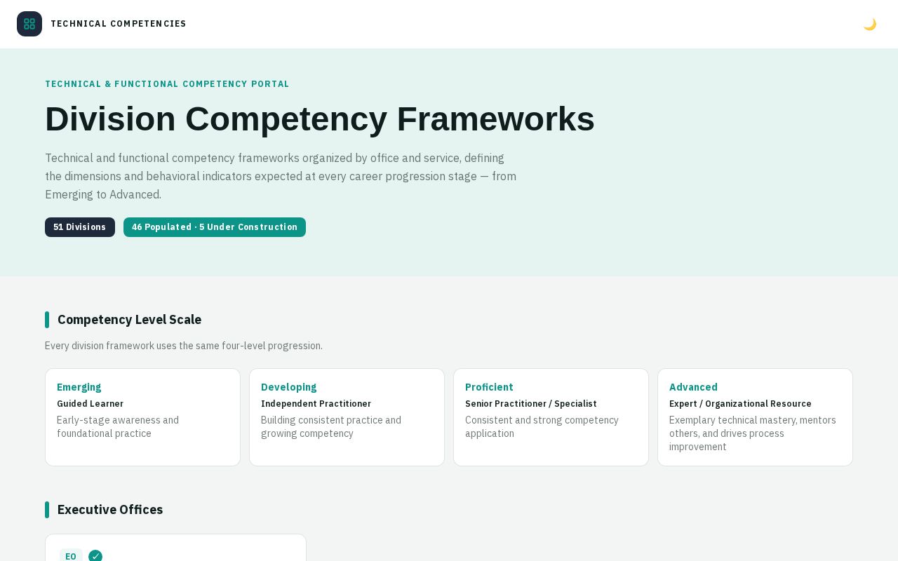The height and width of the screenshot is (561, 898).
Task: Select the Proficient level card
Action: (551, 417)
